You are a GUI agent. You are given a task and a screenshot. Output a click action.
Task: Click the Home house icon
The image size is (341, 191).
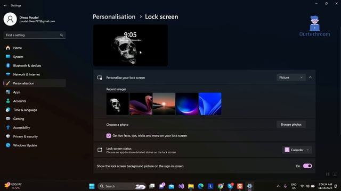[x=8, y=48]
